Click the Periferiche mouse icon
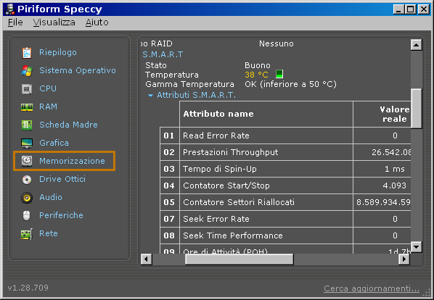434x300 pixels. coord(27,215)
